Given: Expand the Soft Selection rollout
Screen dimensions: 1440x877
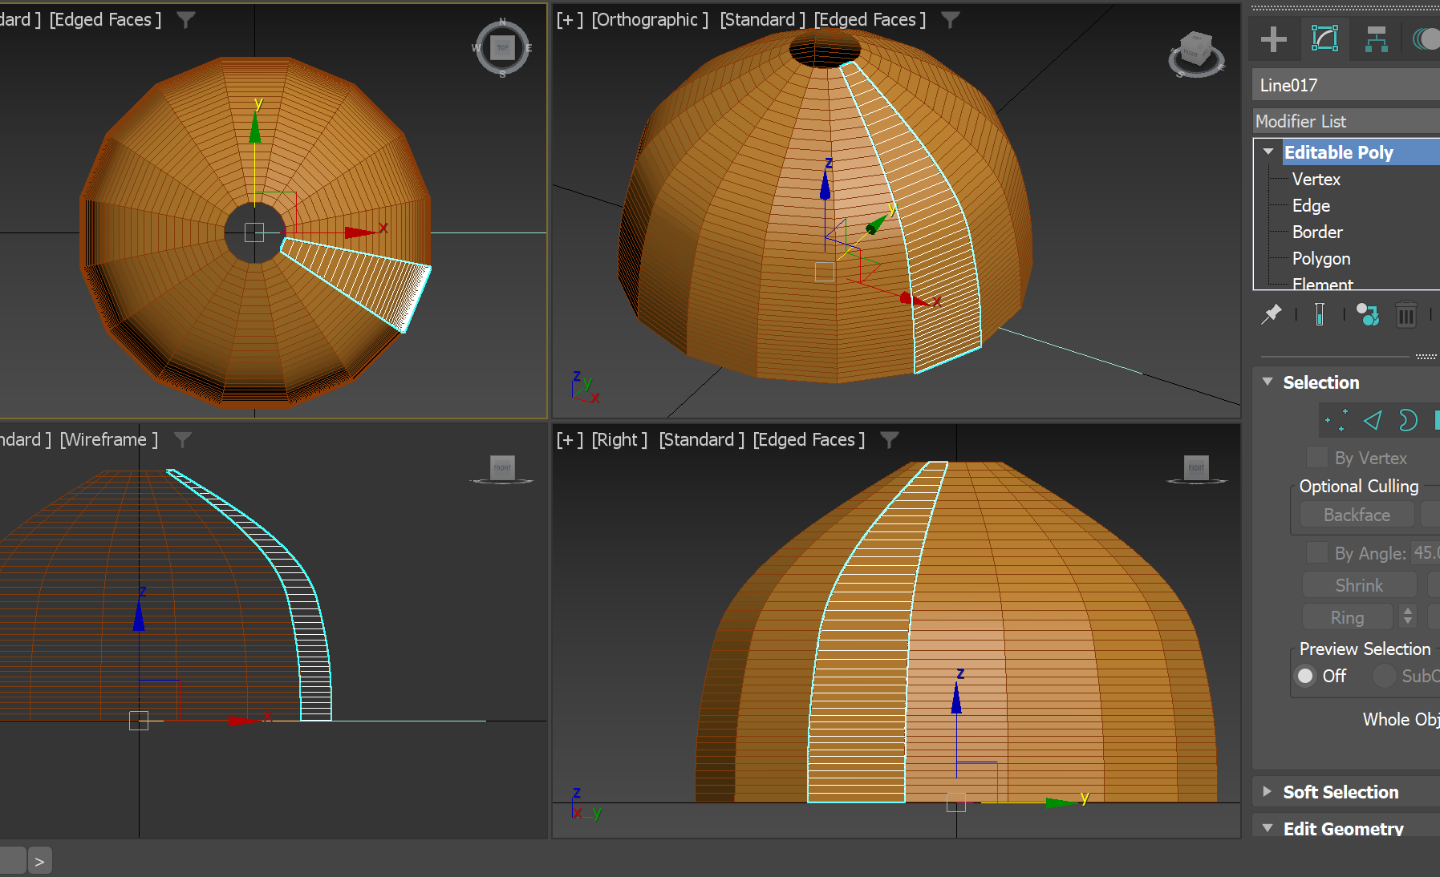Looking at the screenshot, I should [1266, 791].
